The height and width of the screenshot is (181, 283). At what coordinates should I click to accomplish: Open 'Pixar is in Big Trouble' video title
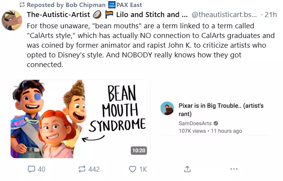point(221,110)
